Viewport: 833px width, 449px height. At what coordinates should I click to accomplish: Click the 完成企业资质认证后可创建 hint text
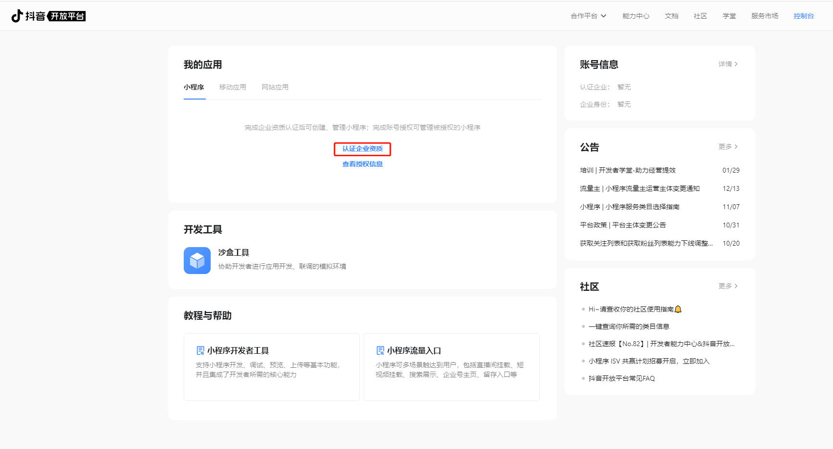(x=363, y=127)
